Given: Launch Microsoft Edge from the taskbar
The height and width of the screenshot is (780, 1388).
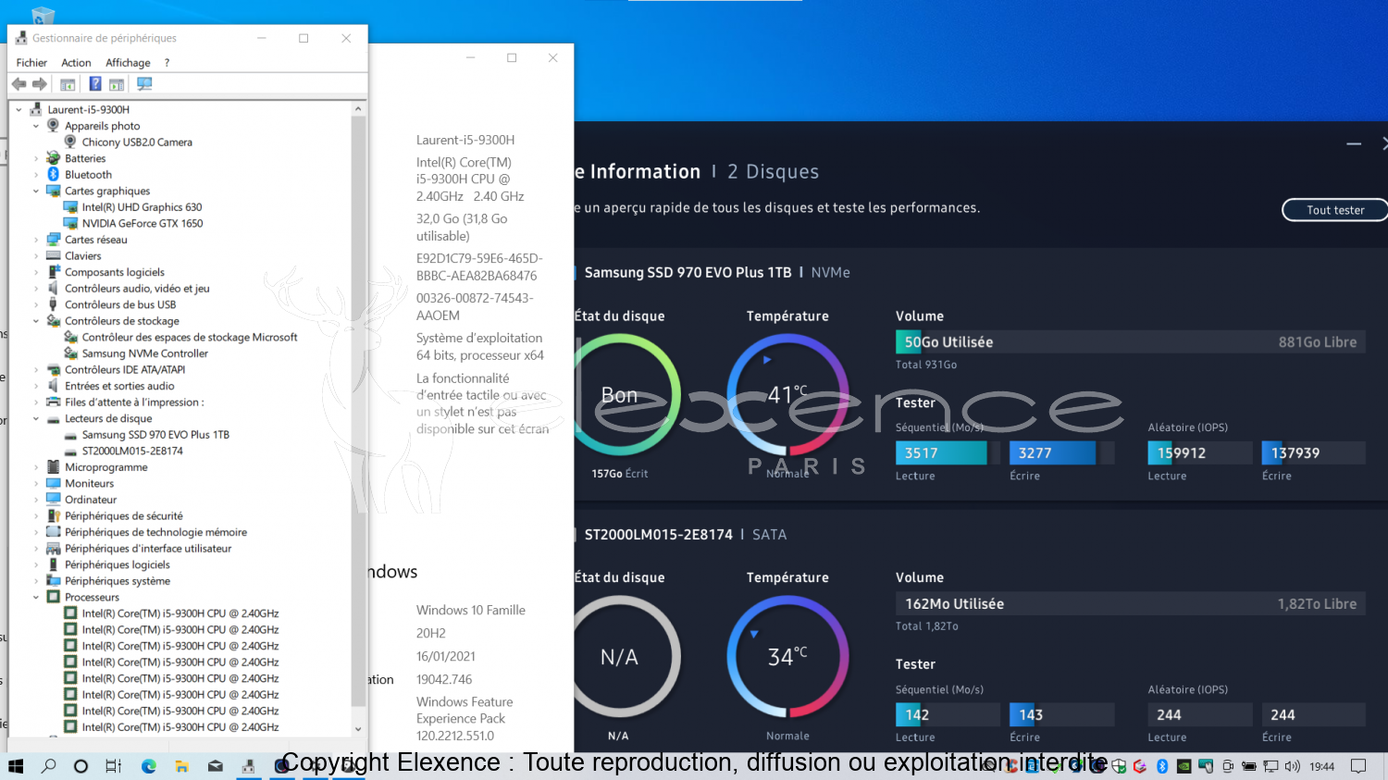Looking at the screenshot, I should [x=148, y=766].
